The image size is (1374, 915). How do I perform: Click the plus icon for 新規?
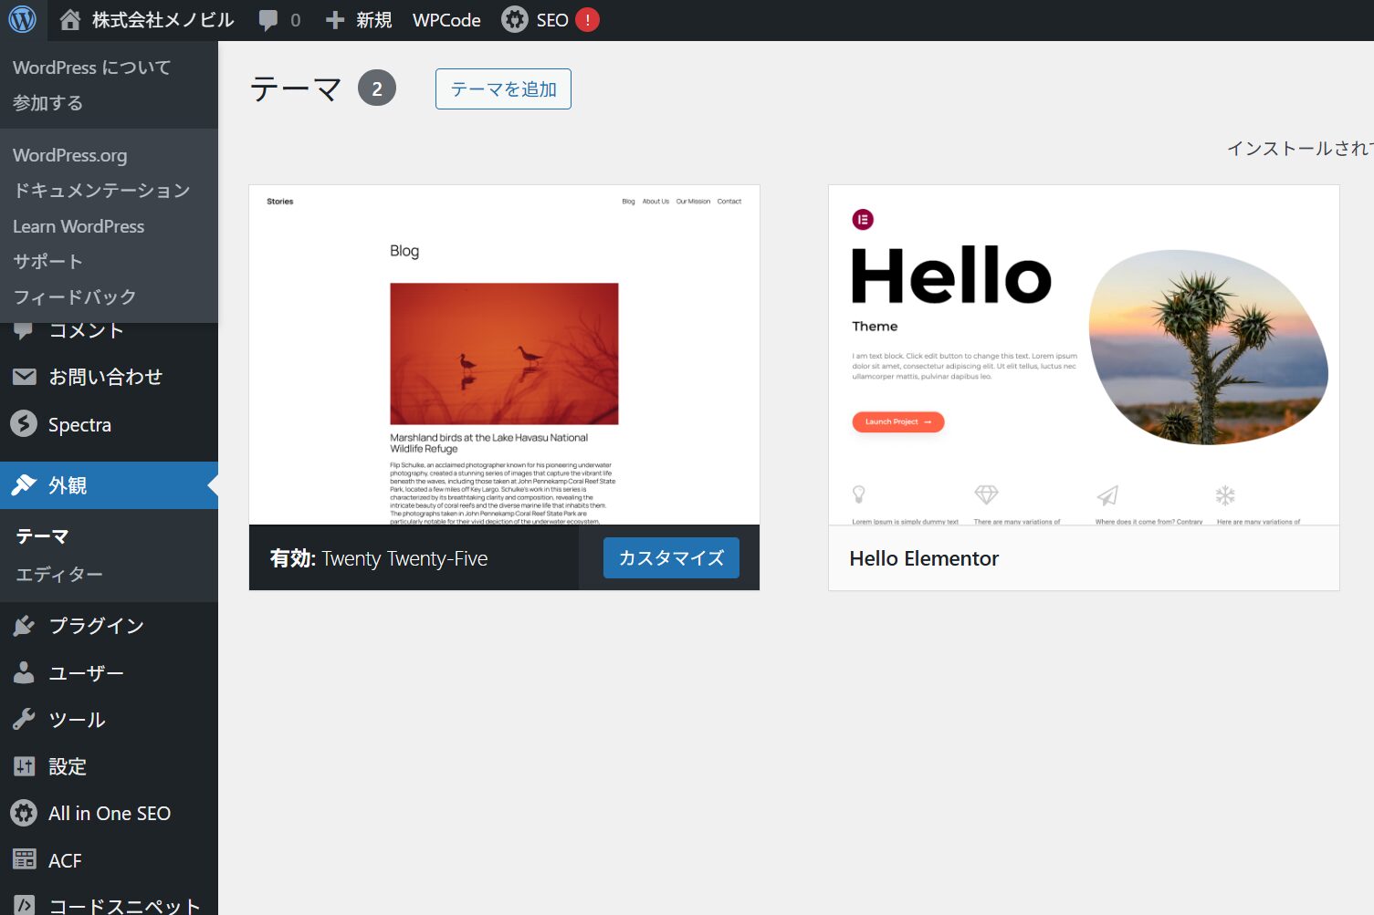tap(335, 20)
